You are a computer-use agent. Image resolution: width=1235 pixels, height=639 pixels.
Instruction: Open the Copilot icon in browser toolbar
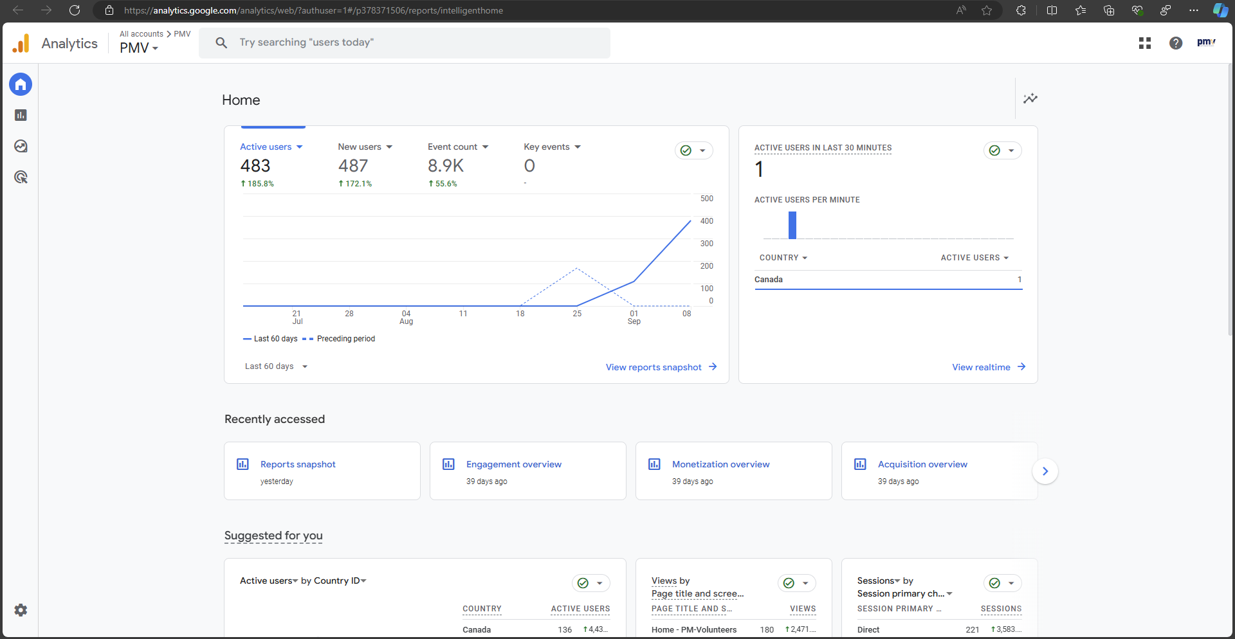1220,10
